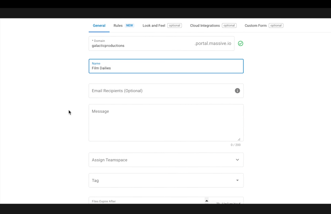Open the Tag dropdown

point(166,180)
